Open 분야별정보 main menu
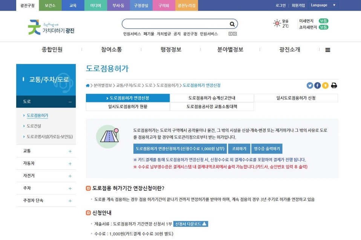The width and height of the screenshot is (361, 240). [x=230, y=49]
